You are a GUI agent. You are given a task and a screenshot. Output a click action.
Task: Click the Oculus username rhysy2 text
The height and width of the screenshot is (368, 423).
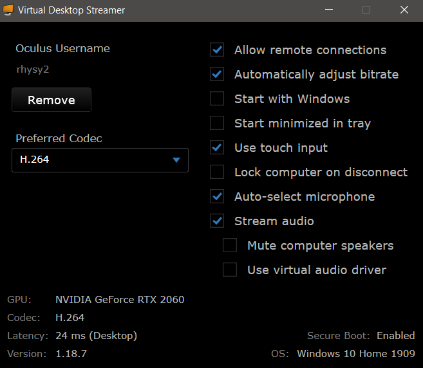pyautogui.click(x=33, y=69)
